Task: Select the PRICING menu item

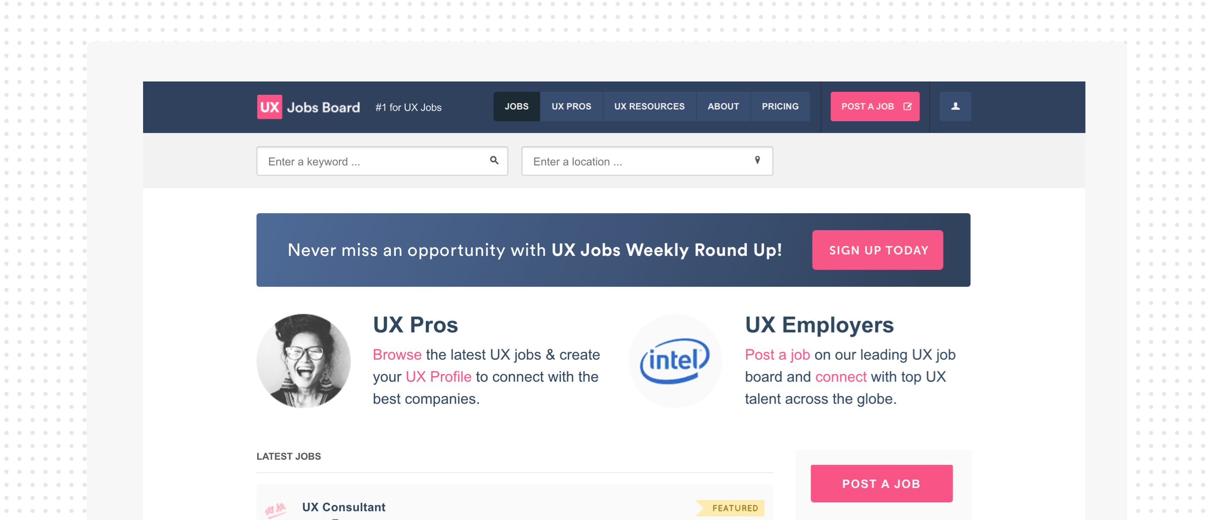Action: 780,106
